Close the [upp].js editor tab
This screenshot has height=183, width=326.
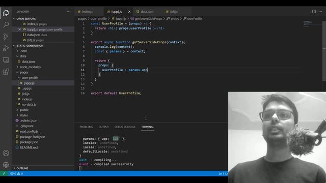(129, 12)
